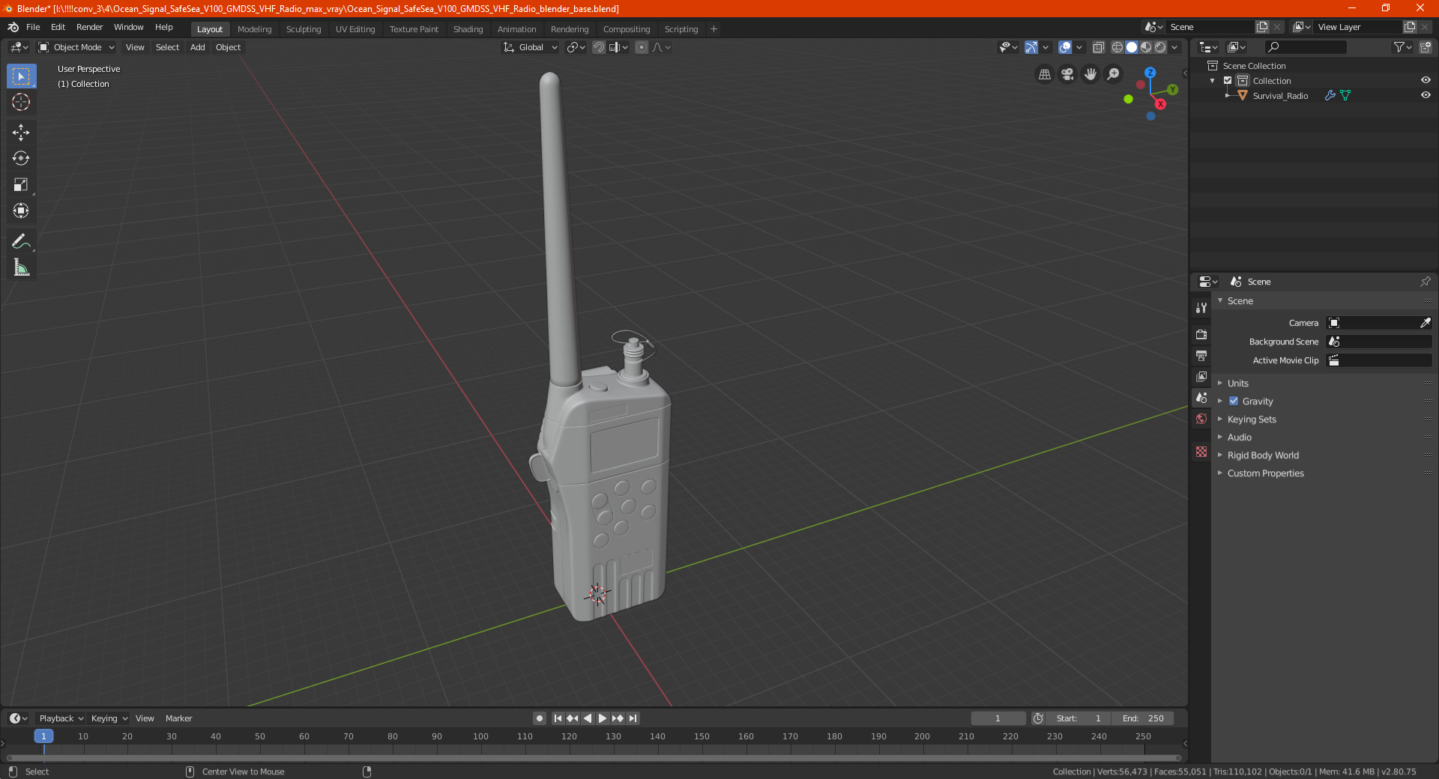Image resolution: width=1439 pixels, height=779 pixels.
Task: Toggle camera view in viewport
Action: coord(1067,74)
